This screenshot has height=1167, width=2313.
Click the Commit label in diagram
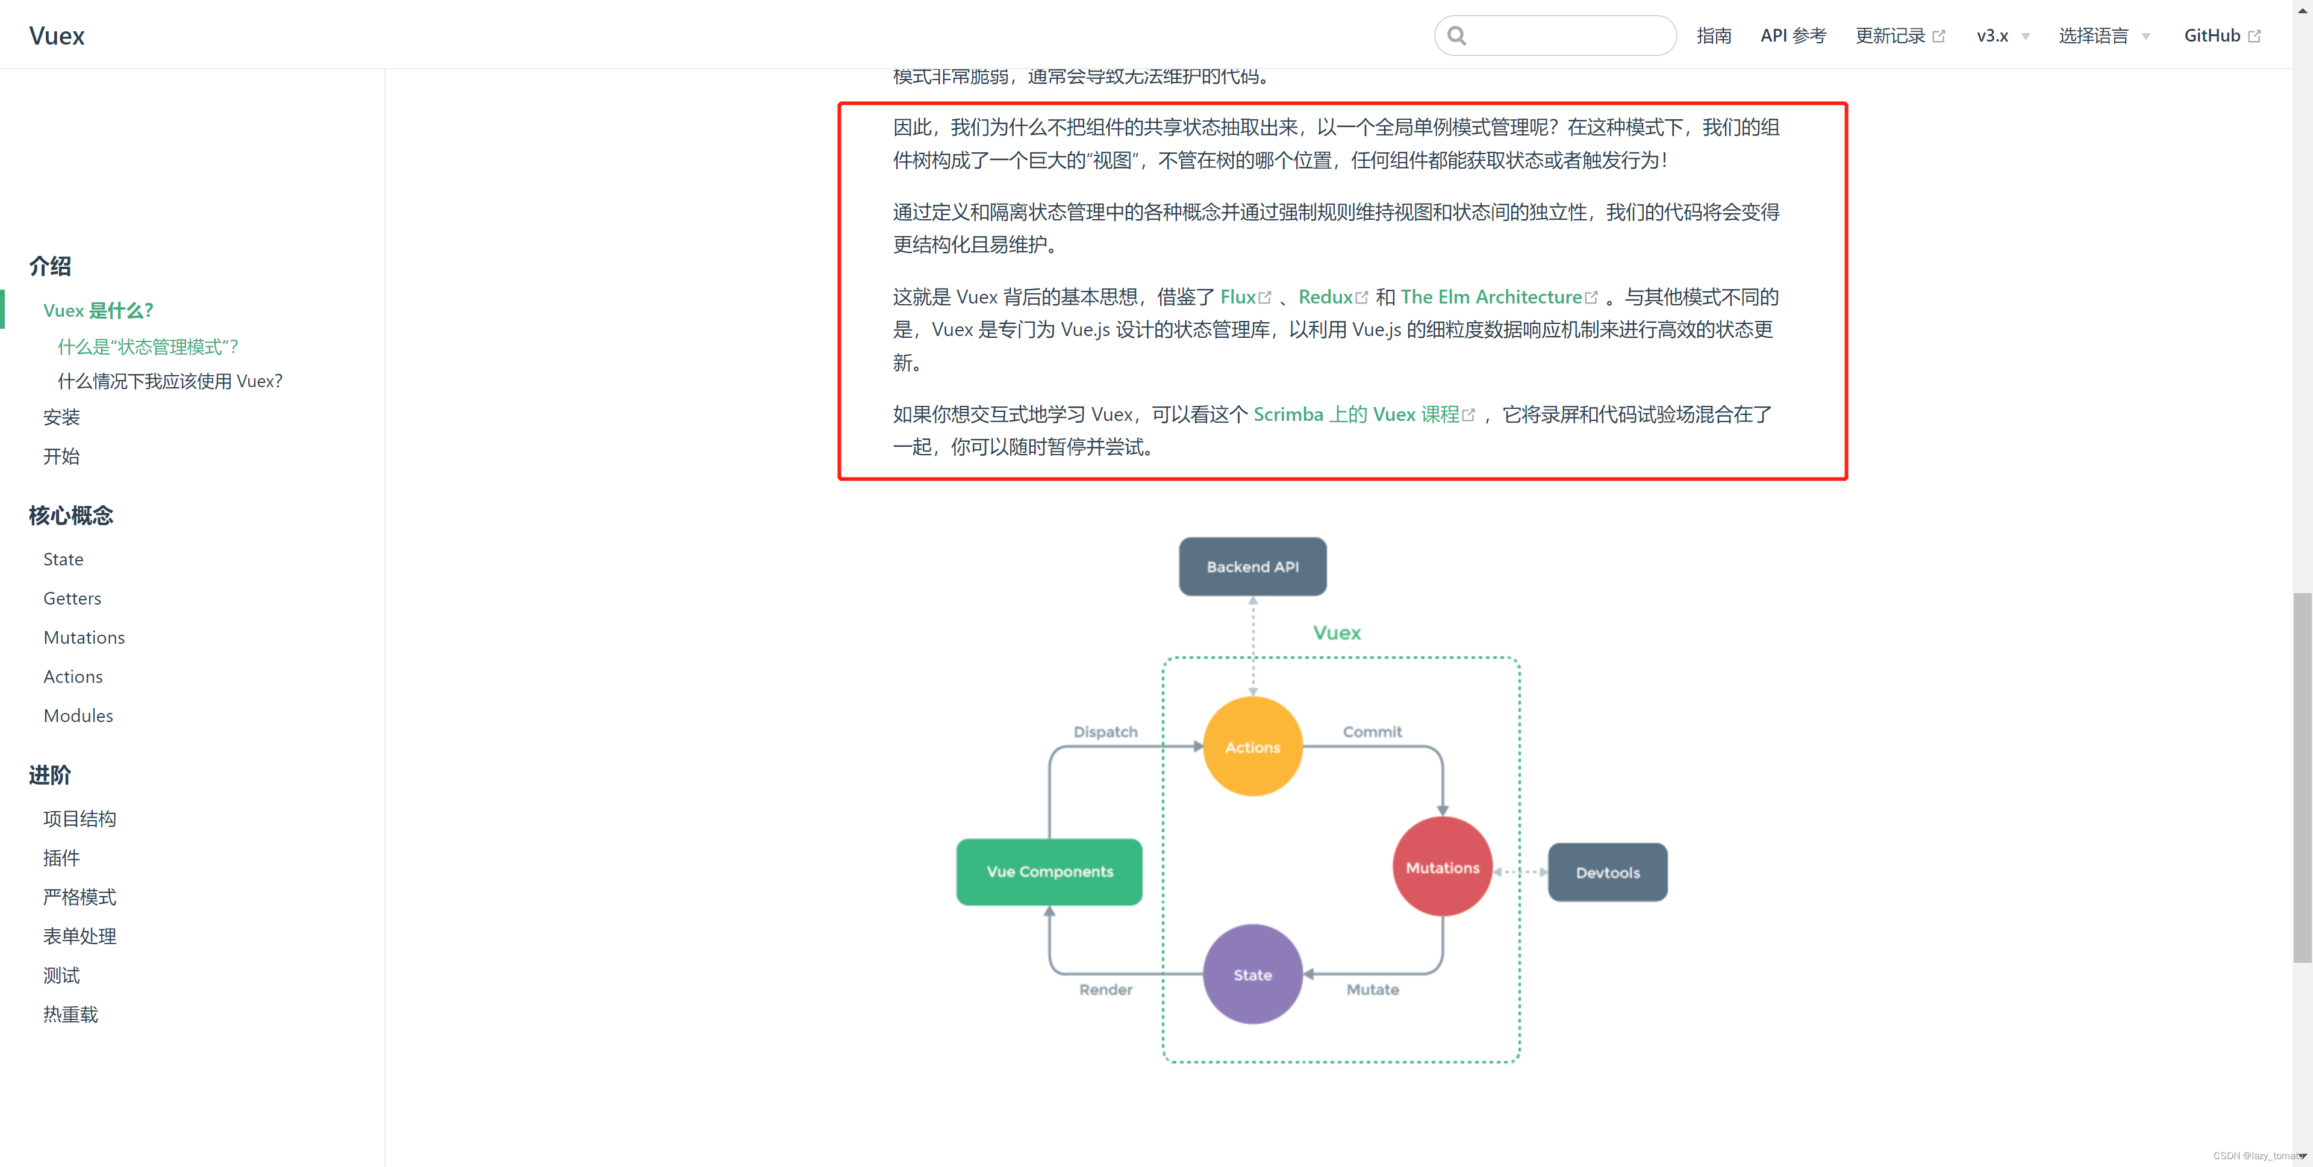[x=1372, y=732]
